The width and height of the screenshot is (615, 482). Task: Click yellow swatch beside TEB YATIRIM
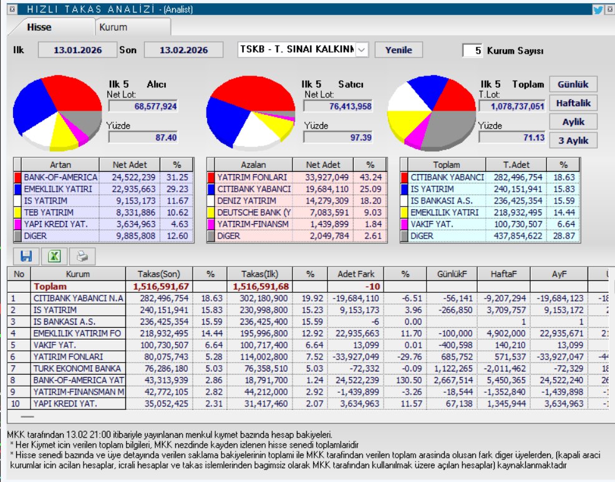(17, 212)
